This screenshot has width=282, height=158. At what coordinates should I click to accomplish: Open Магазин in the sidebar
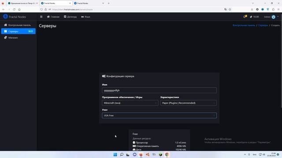pos(18,38)
